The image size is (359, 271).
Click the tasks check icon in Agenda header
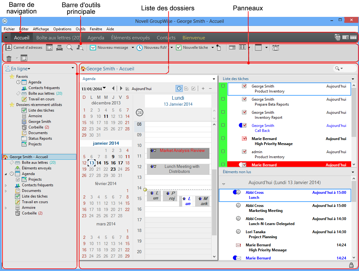[x=186, y=88]
